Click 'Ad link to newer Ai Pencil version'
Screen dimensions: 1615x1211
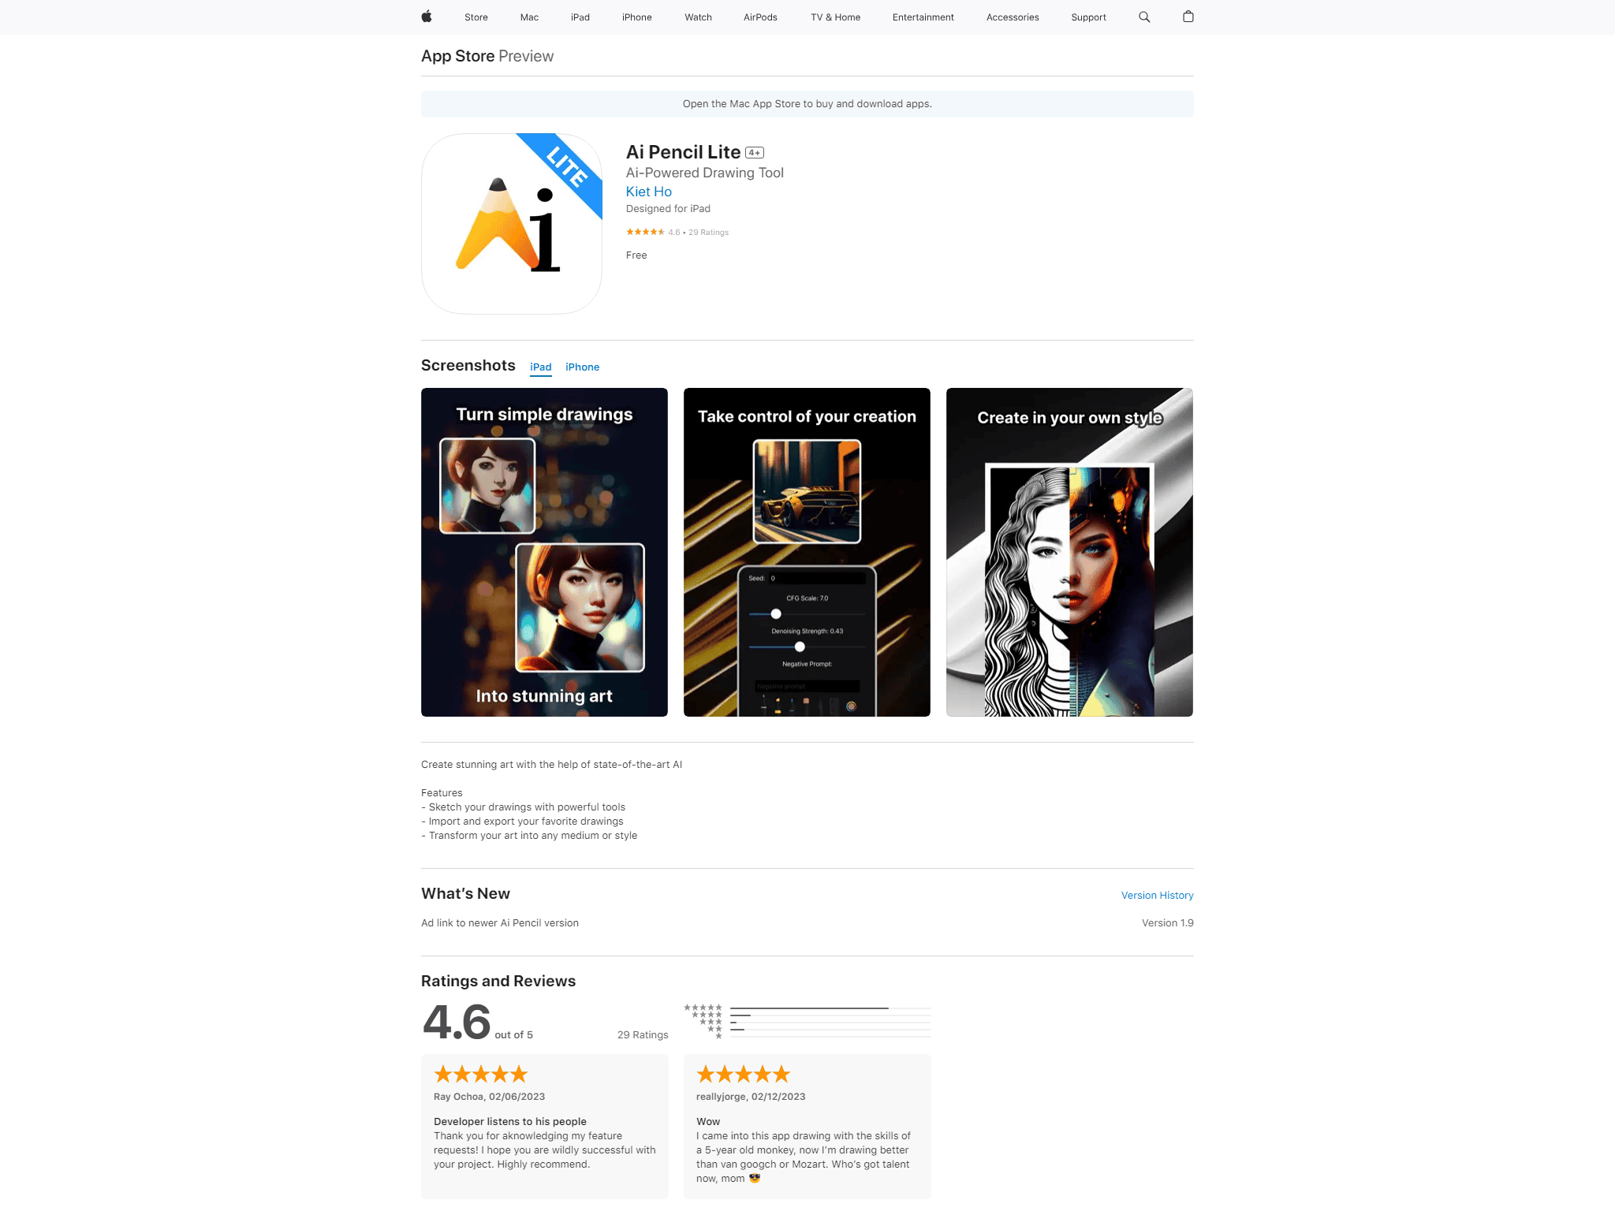500,923
